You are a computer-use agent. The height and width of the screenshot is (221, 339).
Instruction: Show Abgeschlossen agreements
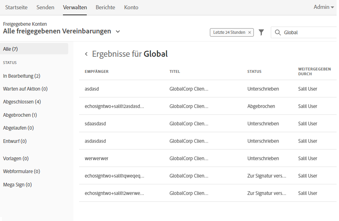coord(22,102)
